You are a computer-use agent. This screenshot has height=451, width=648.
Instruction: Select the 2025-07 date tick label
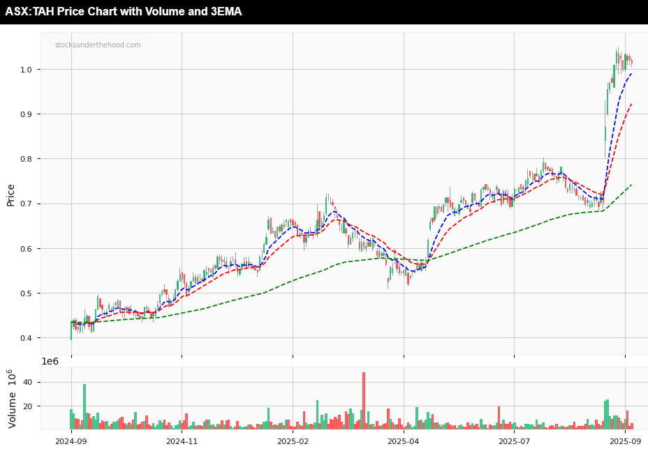coord(514,441)
